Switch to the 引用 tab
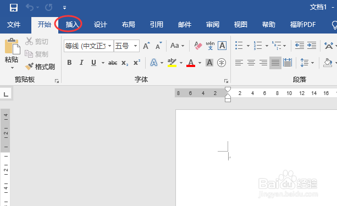The width and height of the screenshot is (337, 206). tap(157, 25)
